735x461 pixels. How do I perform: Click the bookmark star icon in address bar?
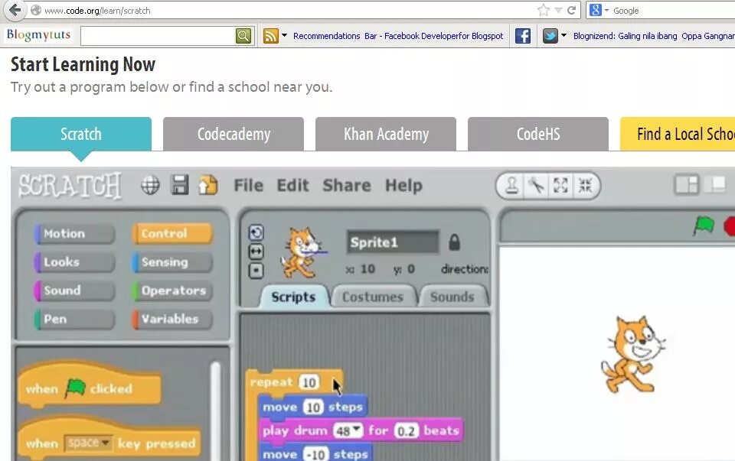click(x=544, y=10)
